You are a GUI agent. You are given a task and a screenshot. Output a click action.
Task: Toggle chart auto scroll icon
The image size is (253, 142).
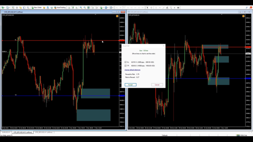[93, 8]
